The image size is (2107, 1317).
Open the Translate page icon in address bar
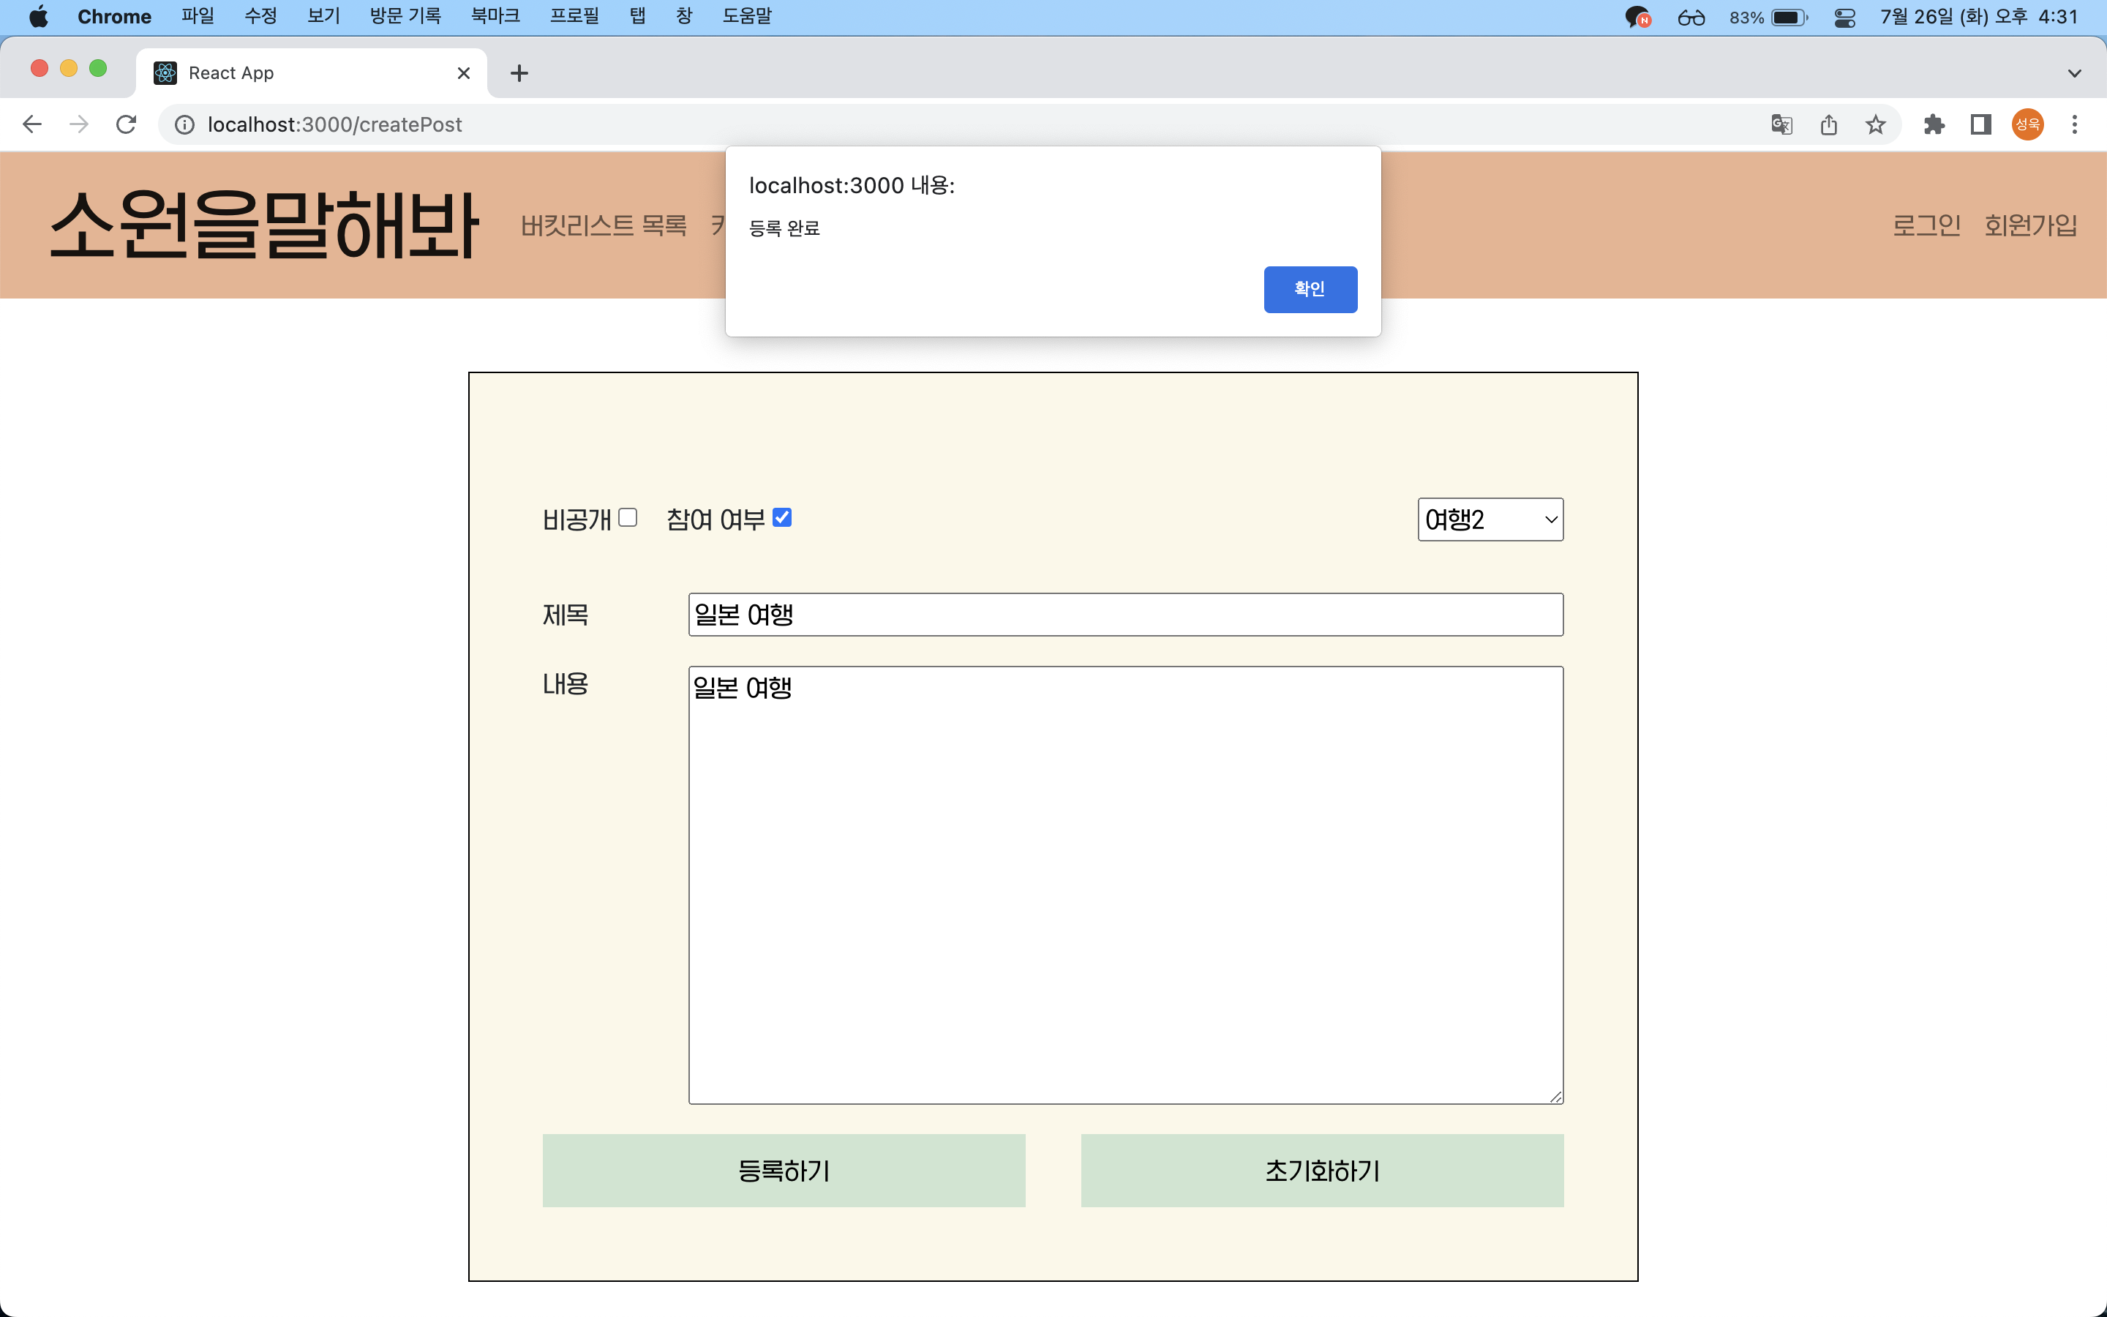pos(1781,124)
